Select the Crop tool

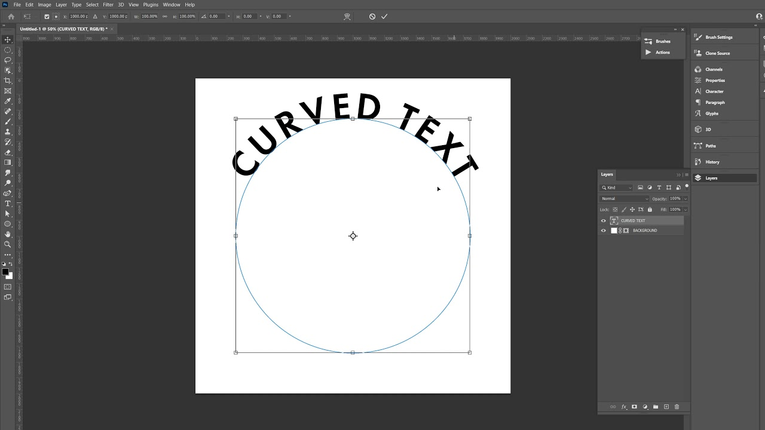click(x=8, y=81)
